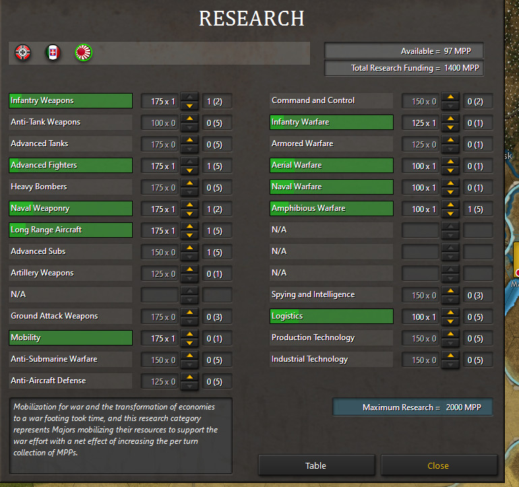Increase Amphibious Warfare research with up arrow

pyautogui.click(x=450, y=205)
